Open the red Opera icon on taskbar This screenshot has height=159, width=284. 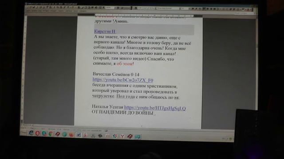(x=37, y=133)
